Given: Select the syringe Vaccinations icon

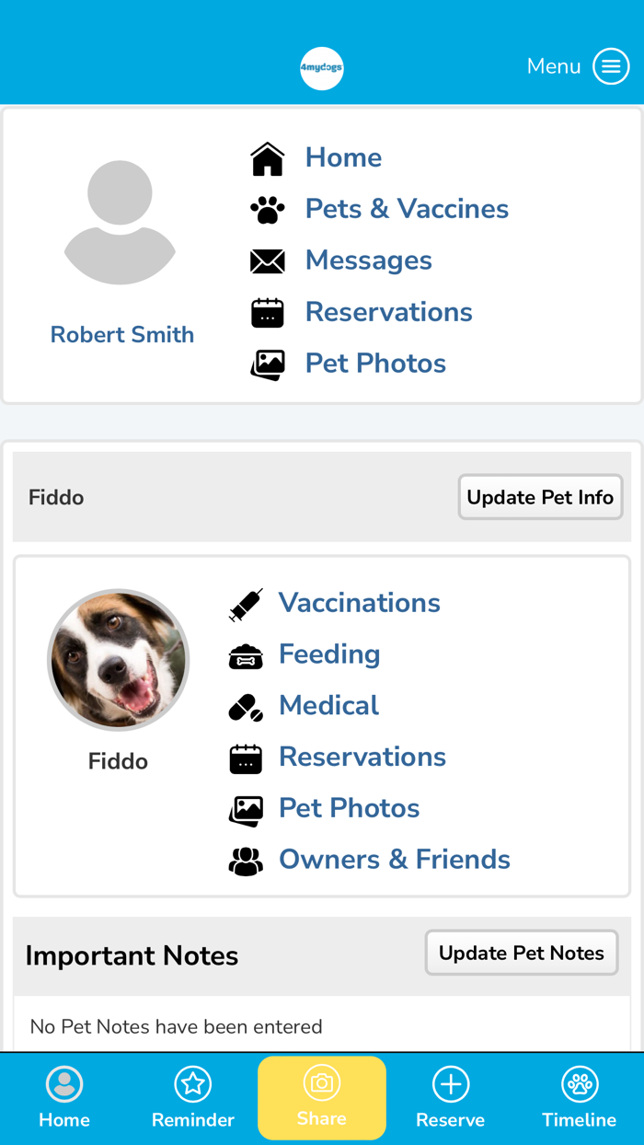Looking at the screenshot, I should tap(246, 604).
